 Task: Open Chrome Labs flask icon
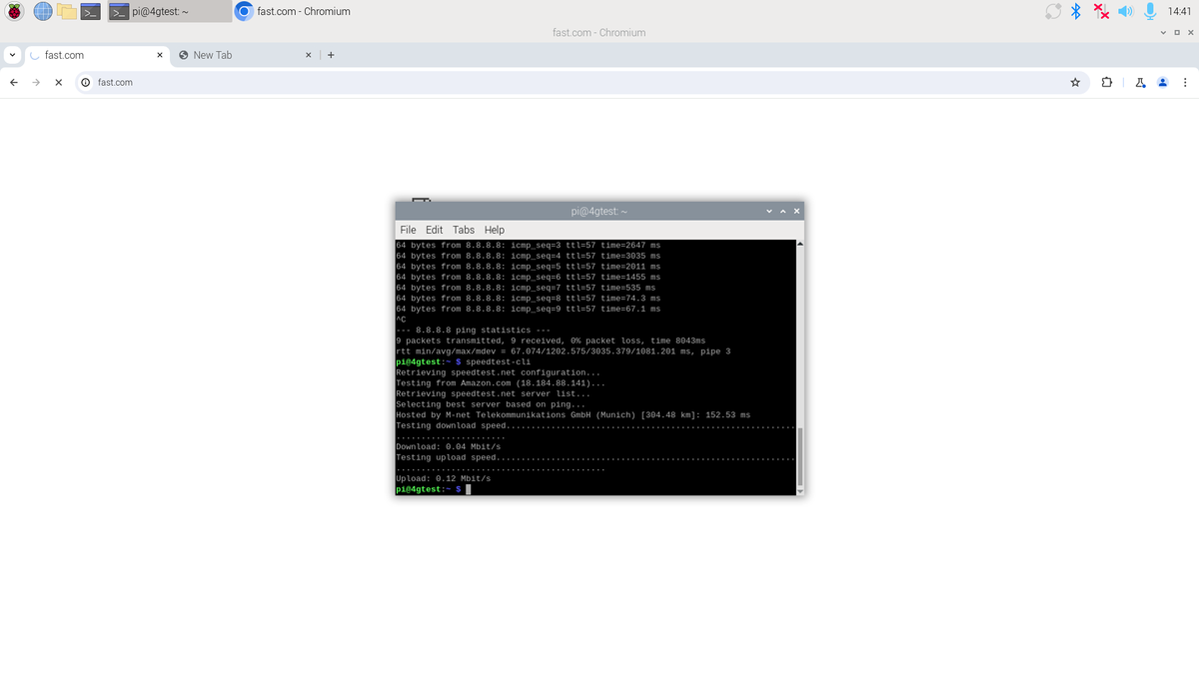1140,82
